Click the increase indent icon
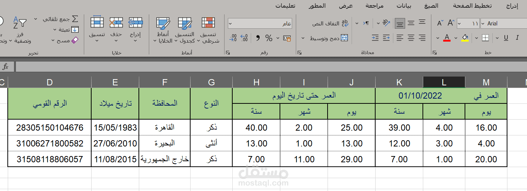Viewport: 527px width, 191px height. tap(375, 38)
